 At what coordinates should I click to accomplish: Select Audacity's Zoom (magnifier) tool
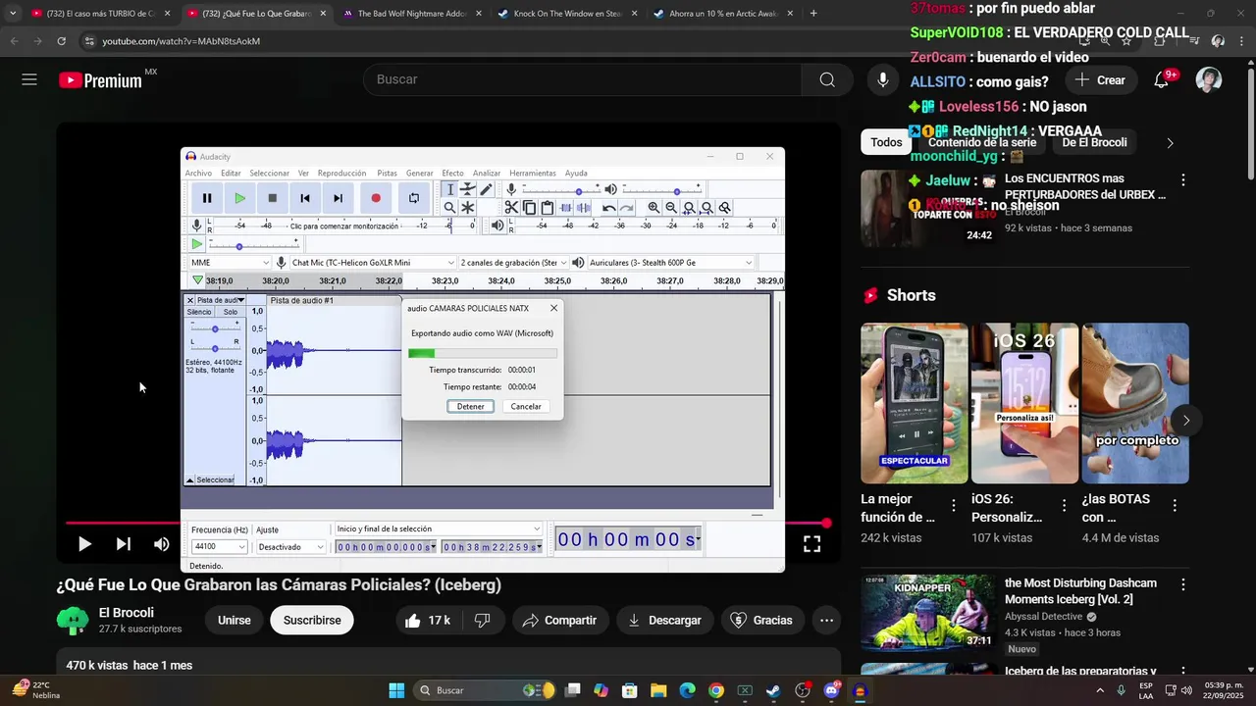pos(449,208)
